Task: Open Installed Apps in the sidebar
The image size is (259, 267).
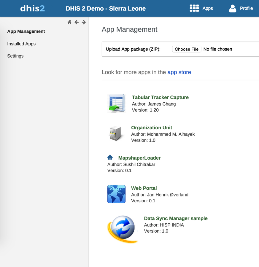Action: point(21,44)
